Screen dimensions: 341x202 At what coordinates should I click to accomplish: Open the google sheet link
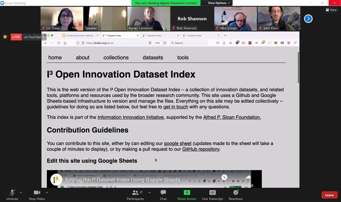[178, 143]
